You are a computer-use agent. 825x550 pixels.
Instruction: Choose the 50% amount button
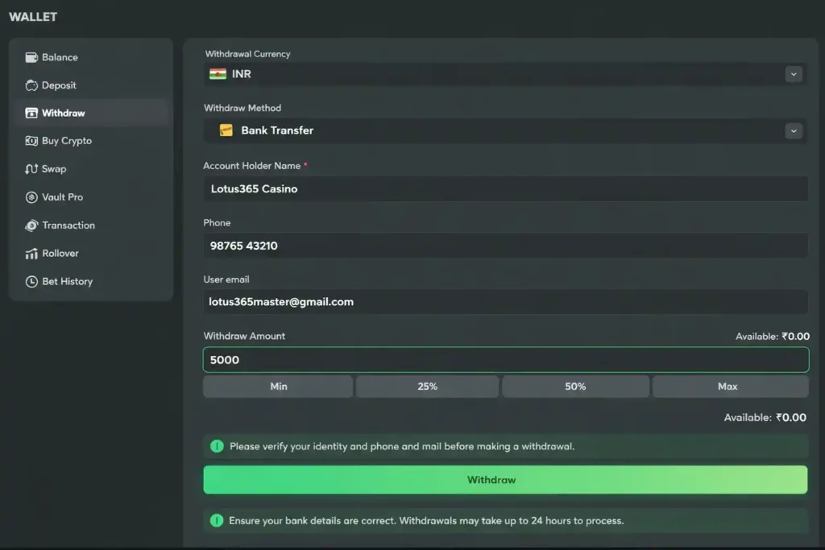[x=575, y=387]
